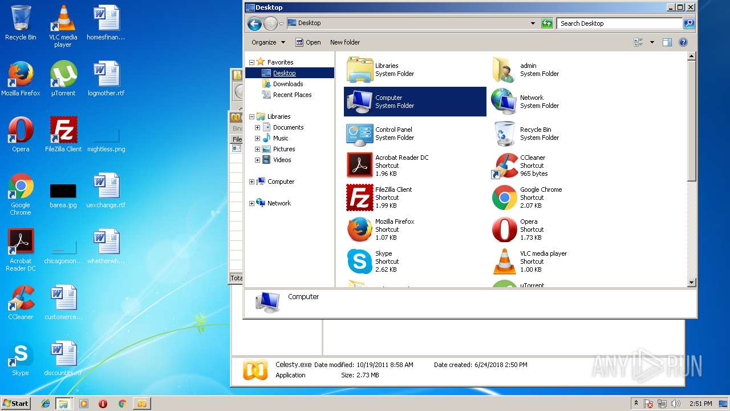Select Control Panel in the Explorer file list
This screenshot has width=730, height=411.
click(415, 134)
